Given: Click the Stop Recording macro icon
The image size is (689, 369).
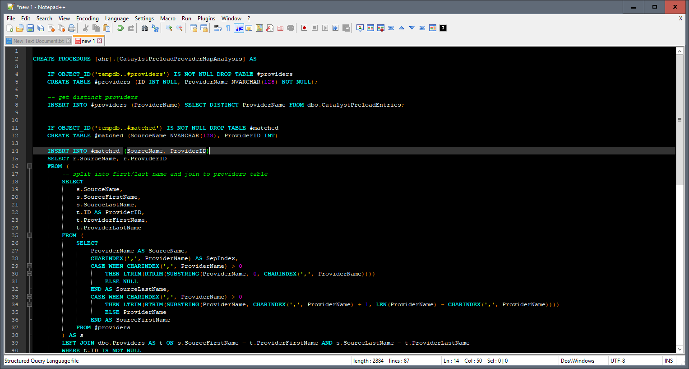Looking at the screenshot, I should coord(314,28).
